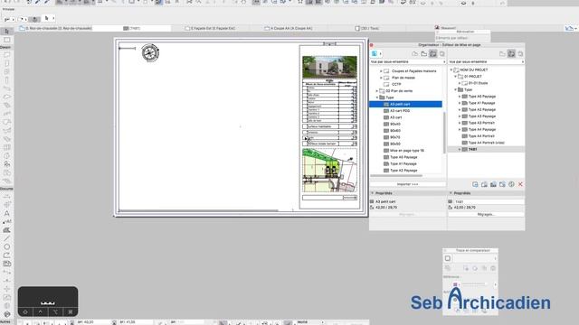
Task: Click the layout name field containing 'T4B1'
Action: click(489, 201)
